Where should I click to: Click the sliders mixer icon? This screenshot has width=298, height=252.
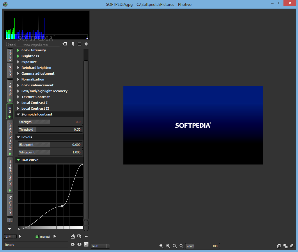click(x=86, y=244)
